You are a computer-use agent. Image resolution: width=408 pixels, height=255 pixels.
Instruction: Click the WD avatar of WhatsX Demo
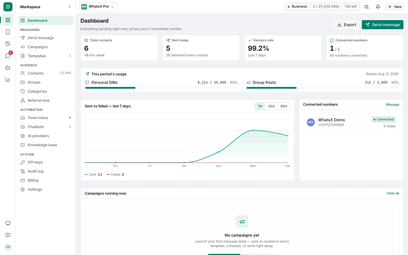pyautogui.click(x=311, y=122)
